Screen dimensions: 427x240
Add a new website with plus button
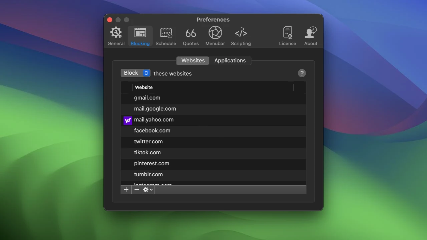[x=126, y=190]
